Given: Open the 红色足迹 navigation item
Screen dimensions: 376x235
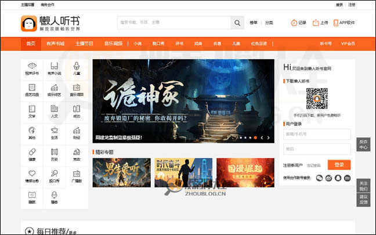Looking at the screenshot, I should [x=259, y=44].
